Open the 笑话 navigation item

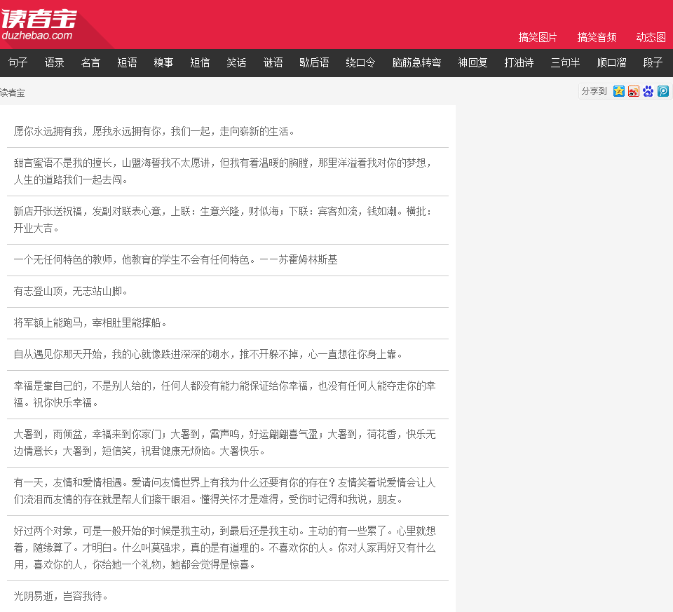click(x=236, y=63)
